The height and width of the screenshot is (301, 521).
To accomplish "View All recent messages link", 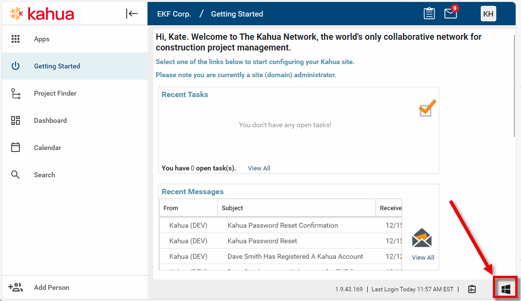I will point(423,257).
